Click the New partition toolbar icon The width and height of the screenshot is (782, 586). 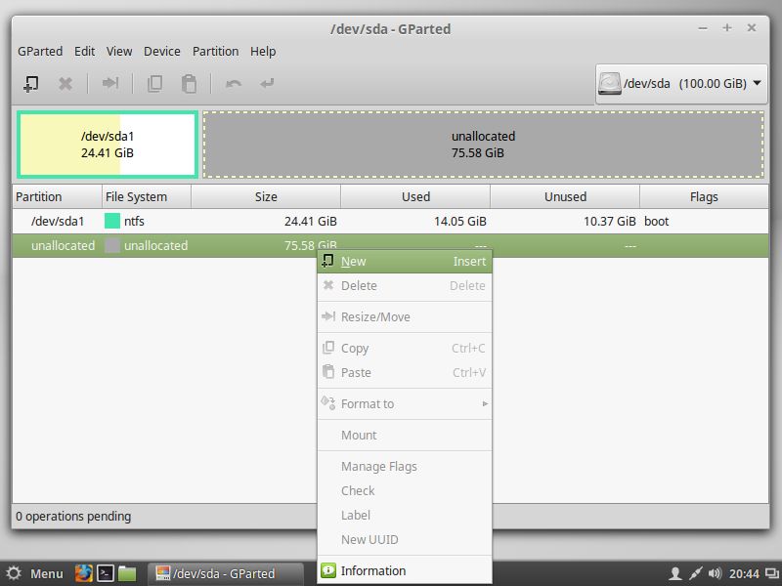(x=31, y=84)
